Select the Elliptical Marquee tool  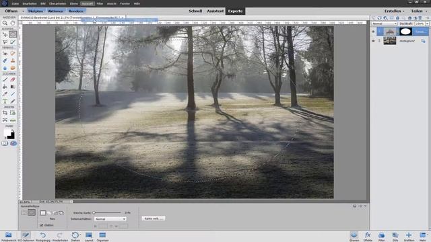13,34
